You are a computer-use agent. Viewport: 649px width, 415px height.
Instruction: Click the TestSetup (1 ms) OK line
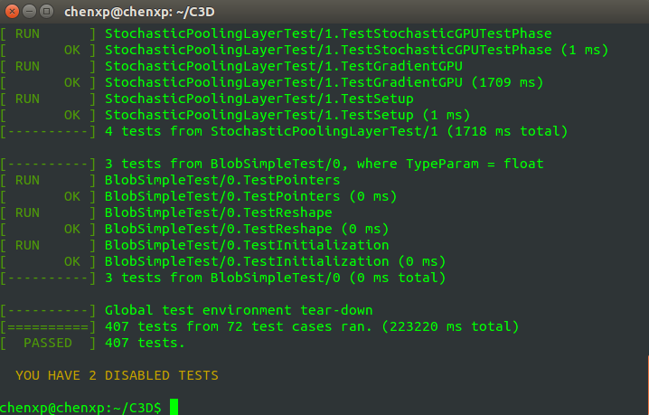click(287, 116)
